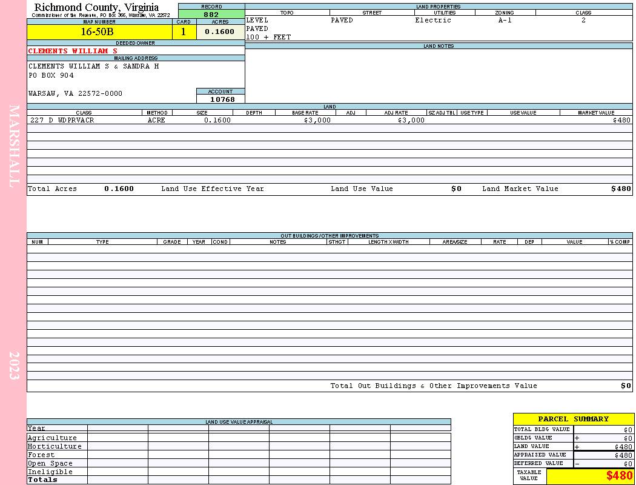Click the Commissioner of the Revenue address line
The image size is (636, 485).
coord(101,15)
